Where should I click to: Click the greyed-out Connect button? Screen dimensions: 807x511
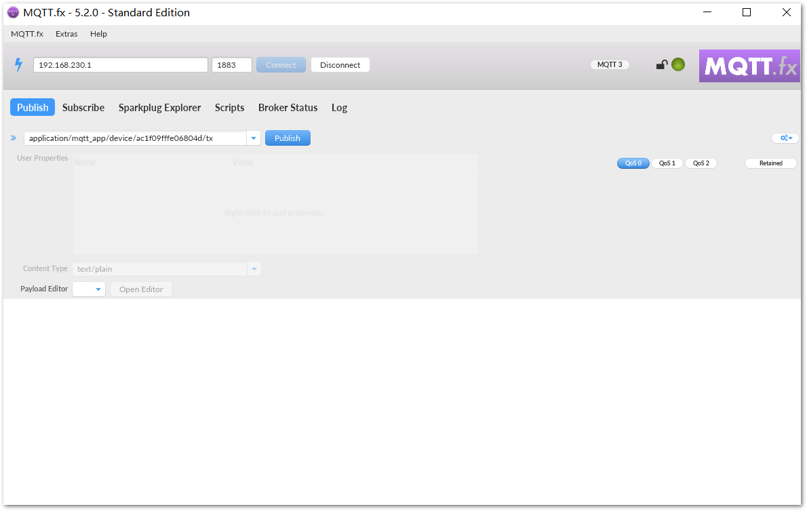pyautogui.click(x=281, y=65)
